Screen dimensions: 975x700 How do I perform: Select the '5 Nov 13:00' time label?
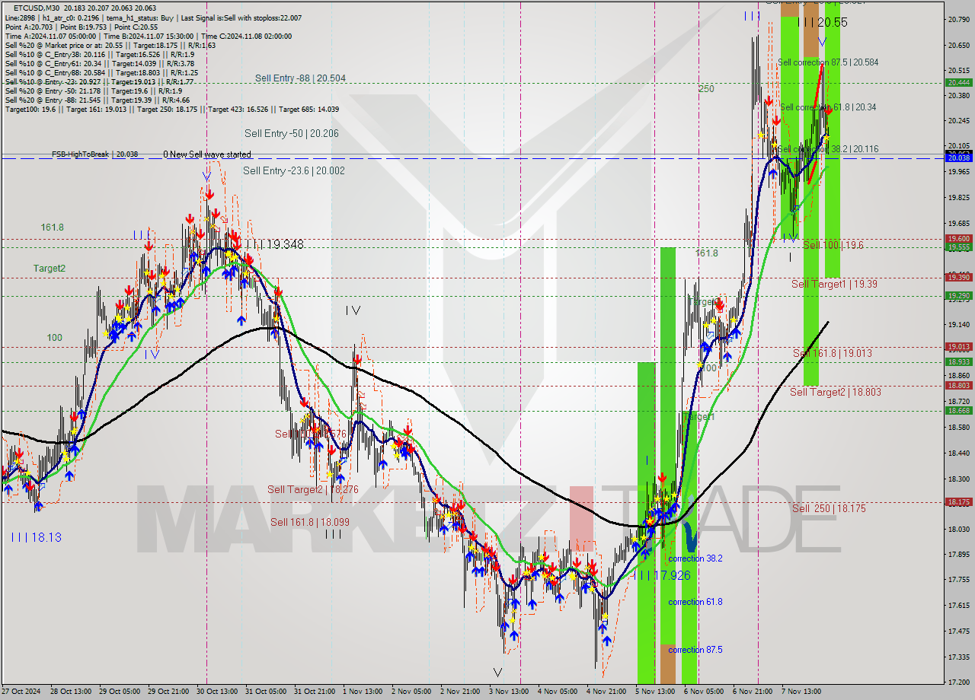[x=655, y=692]
